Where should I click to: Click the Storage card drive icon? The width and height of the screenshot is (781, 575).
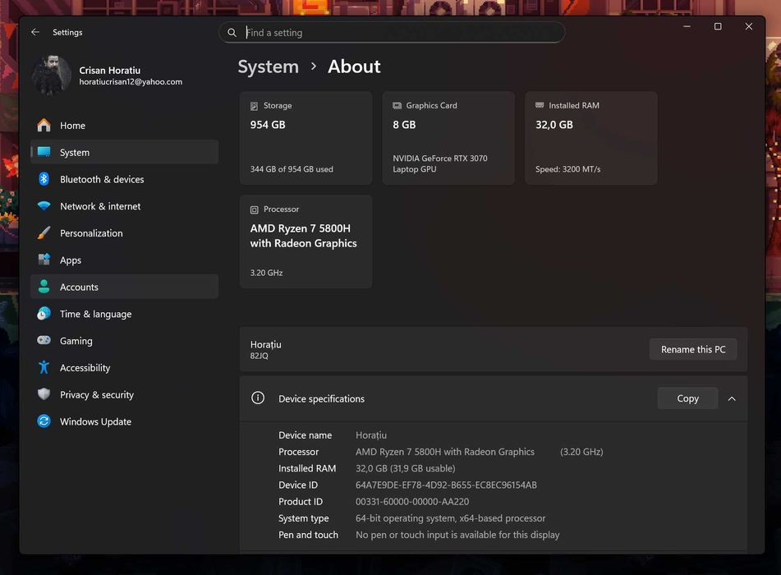(x=254, y=106)
